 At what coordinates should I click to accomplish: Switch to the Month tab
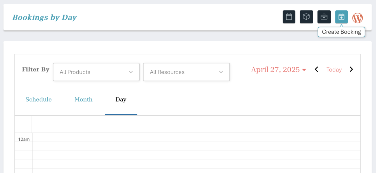84,99
